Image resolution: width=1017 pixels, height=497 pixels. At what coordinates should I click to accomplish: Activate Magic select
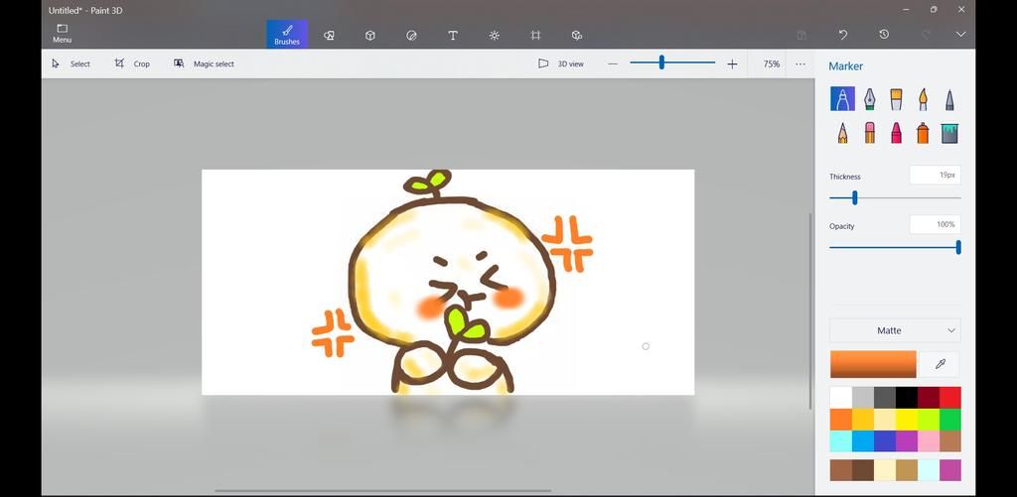coord(204,63)
